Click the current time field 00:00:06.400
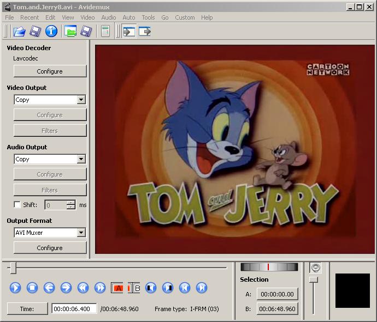377x322 pixels. coord(74,308)
